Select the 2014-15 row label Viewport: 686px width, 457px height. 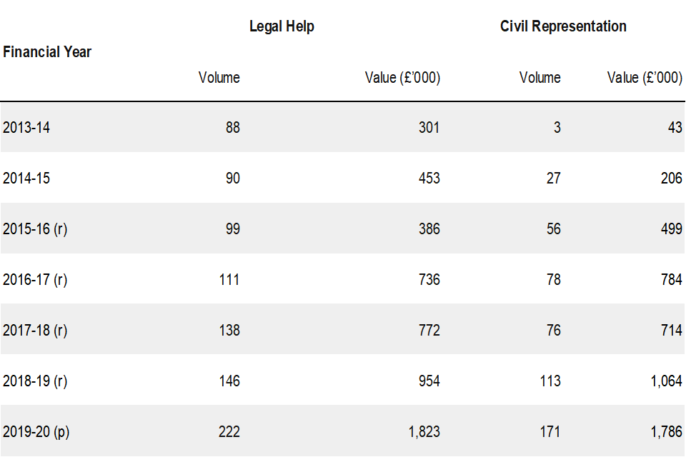(27, 179)
